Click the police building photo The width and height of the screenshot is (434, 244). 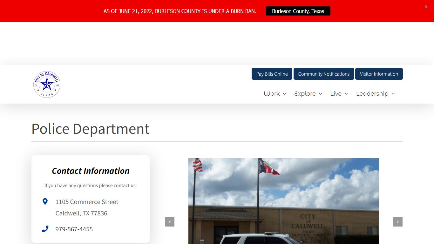click(x=284, y=201)
